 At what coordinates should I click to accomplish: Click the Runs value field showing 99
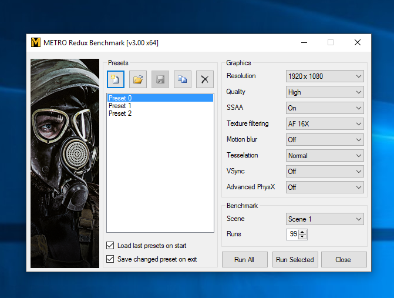[292, 234]
